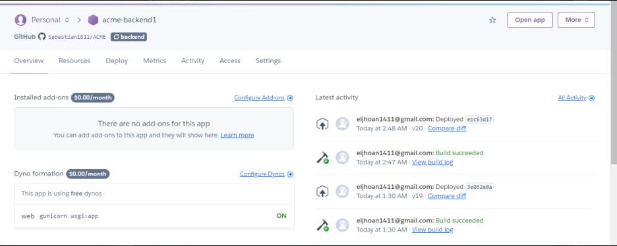Go to the Metrics tab
The width and height of the screenshot is (617, 246).
click(x=155, y=61)
